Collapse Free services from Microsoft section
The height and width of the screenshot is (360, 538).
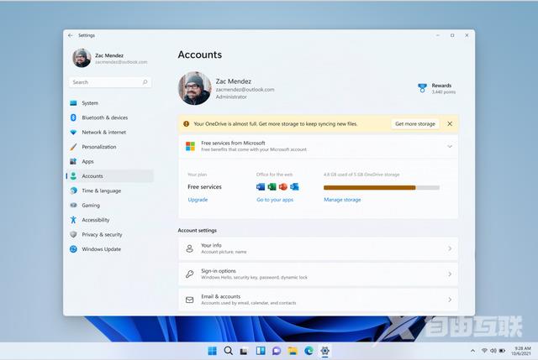click(x=450, y=146)
